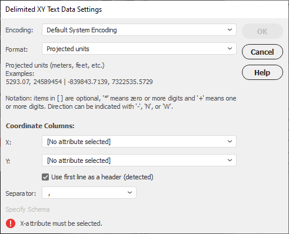The image size is (289, 234).
Task: Click the greyed-out OK button
Action: click(263, 31)
